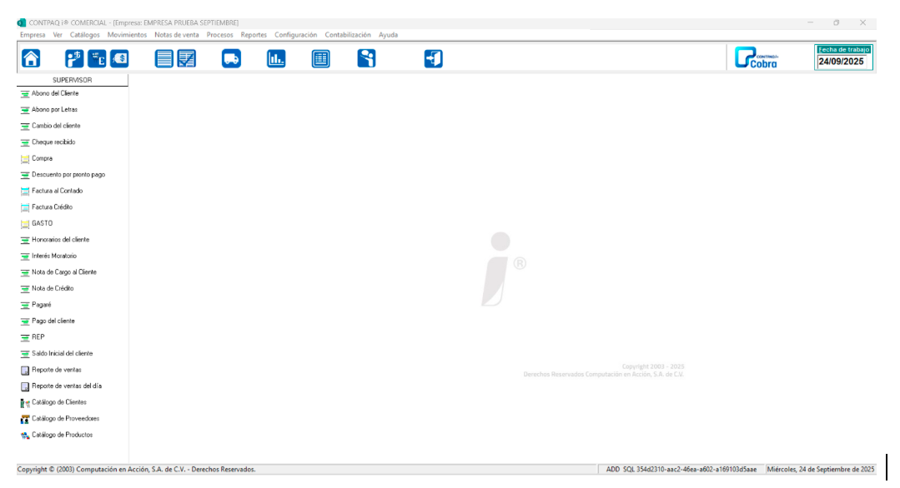Click the spreadsheet table toolbar icon
Viewport: 900px width, 488px height.
[x=321, y=58]
